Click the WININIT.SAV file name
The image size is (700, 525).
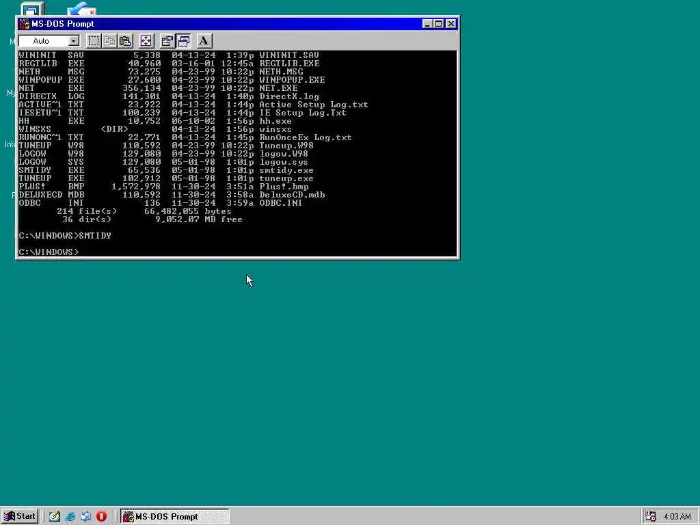click(x=289, y=55)
